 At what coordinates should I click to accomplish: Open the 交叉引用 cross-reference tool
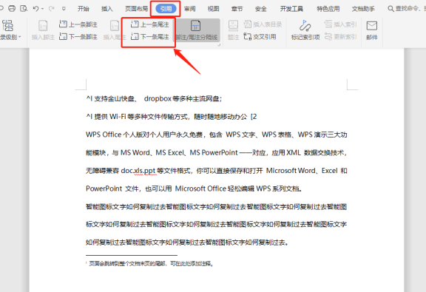click(x=260, y=36)
